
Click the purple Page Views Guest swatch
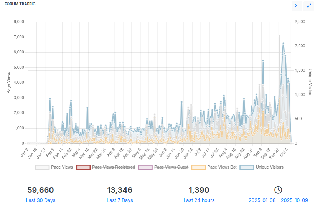pos(145,167)
